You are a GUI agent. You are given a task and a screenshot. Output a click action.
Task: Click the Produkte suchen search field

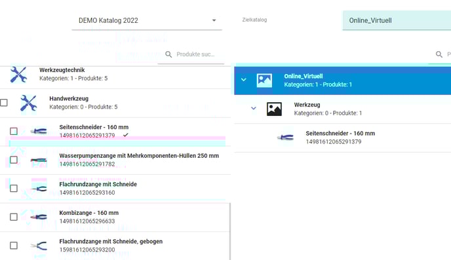(195, 54)
